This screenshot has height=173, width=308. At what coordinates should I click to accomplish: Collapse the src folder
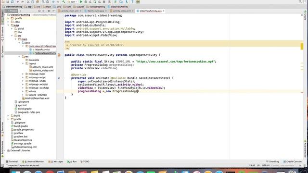[12, 36]
